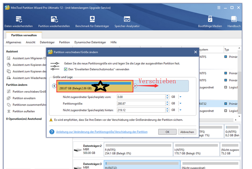Select Partition verwalten tab
Image resolution: width=252 pixels, height=169 pixels.
pyautogui.click(x=24, y=35)
